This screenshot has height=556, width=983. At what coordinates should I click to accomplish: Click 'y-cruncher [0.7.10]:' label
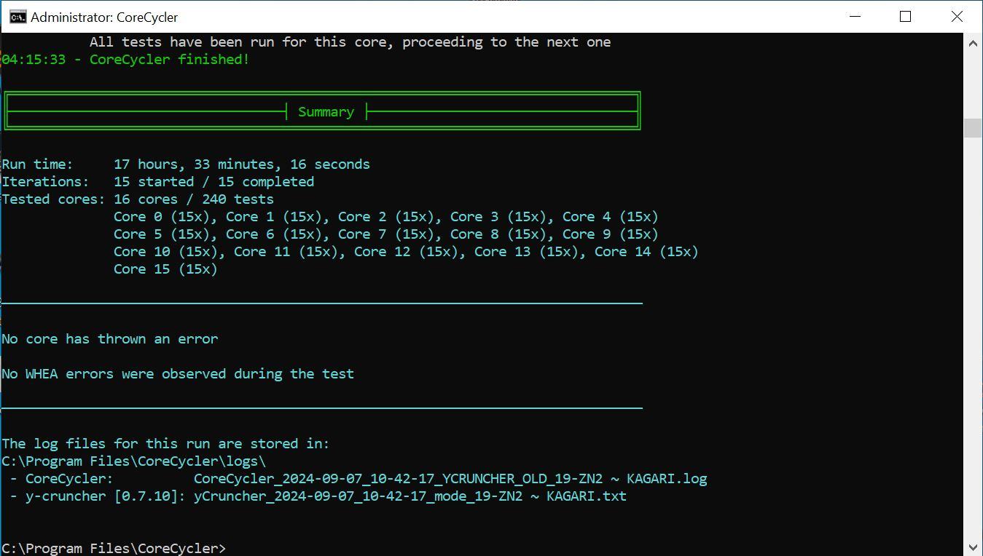[106, 496]
